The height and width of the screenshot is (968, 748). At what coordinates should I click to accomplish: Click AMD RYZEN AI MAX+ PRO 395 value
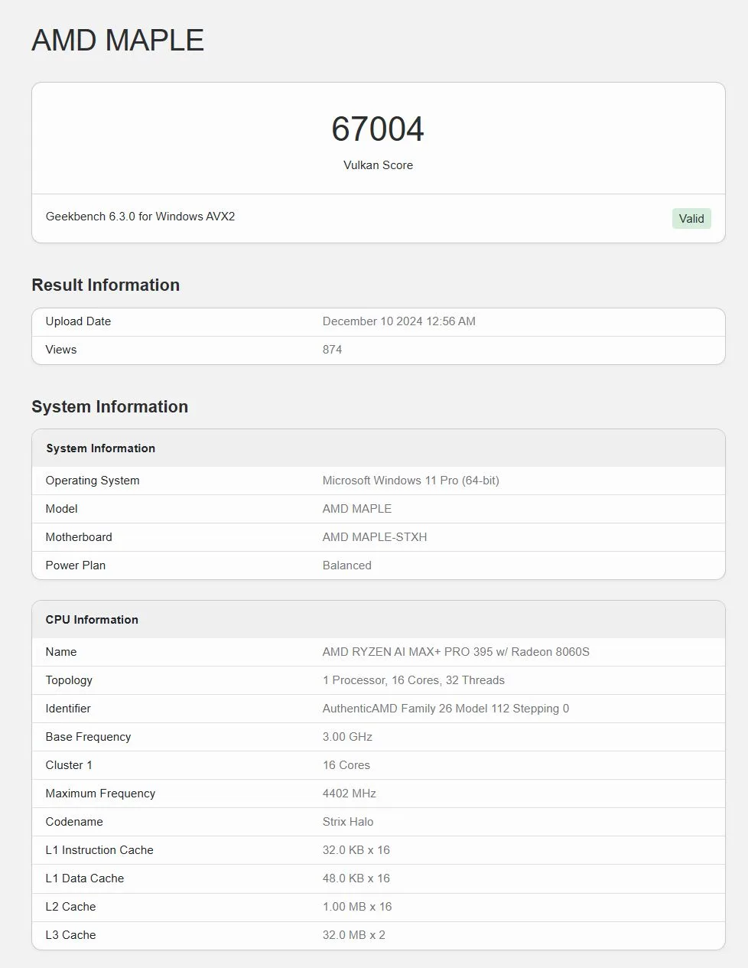(456, 652)
